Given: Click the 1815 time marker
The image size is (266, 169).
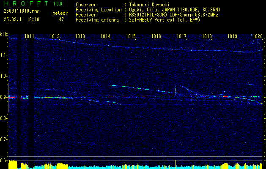Looking at the screenshot, I should pyautogui.click(x=131, y=37).
